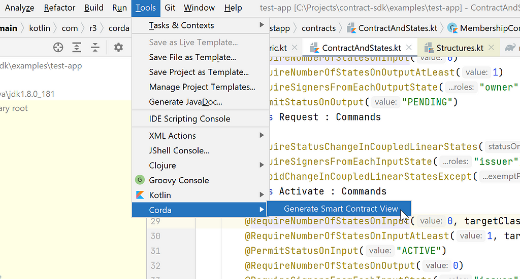The width and height of the screenshot is (520, 279).
Task: Click com breadcrumb segment
Action: point(70,28)
